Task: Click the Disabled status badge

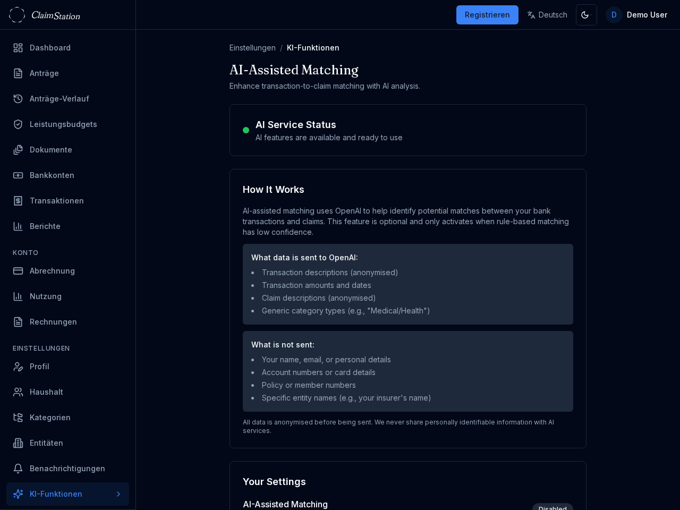Action: tap(552, 507)
